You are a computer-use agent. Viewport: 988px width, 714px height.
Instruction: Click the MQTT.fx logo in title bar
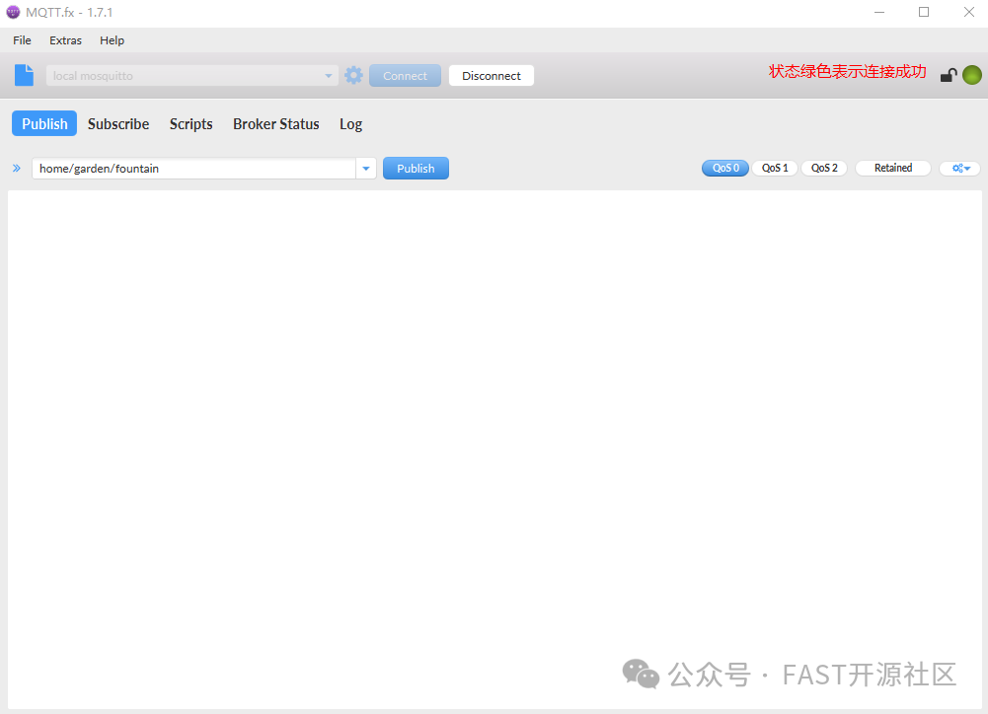click(11, 12)
